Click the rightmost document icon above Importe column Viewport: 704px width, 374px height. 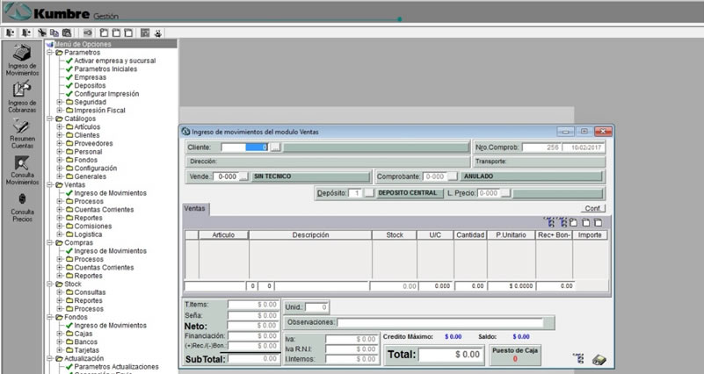598,222
